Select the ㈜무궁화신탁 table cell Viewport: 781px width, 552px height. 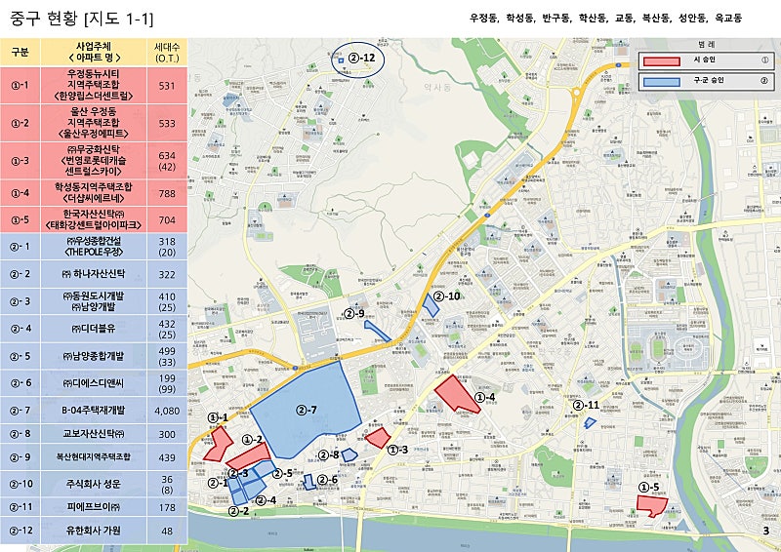tap(94, 161)
